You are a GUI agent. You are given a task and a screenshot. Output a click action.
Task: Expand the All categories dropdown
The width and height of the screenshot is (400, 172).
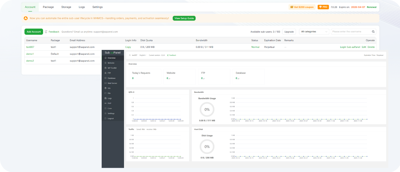point(314,32)
